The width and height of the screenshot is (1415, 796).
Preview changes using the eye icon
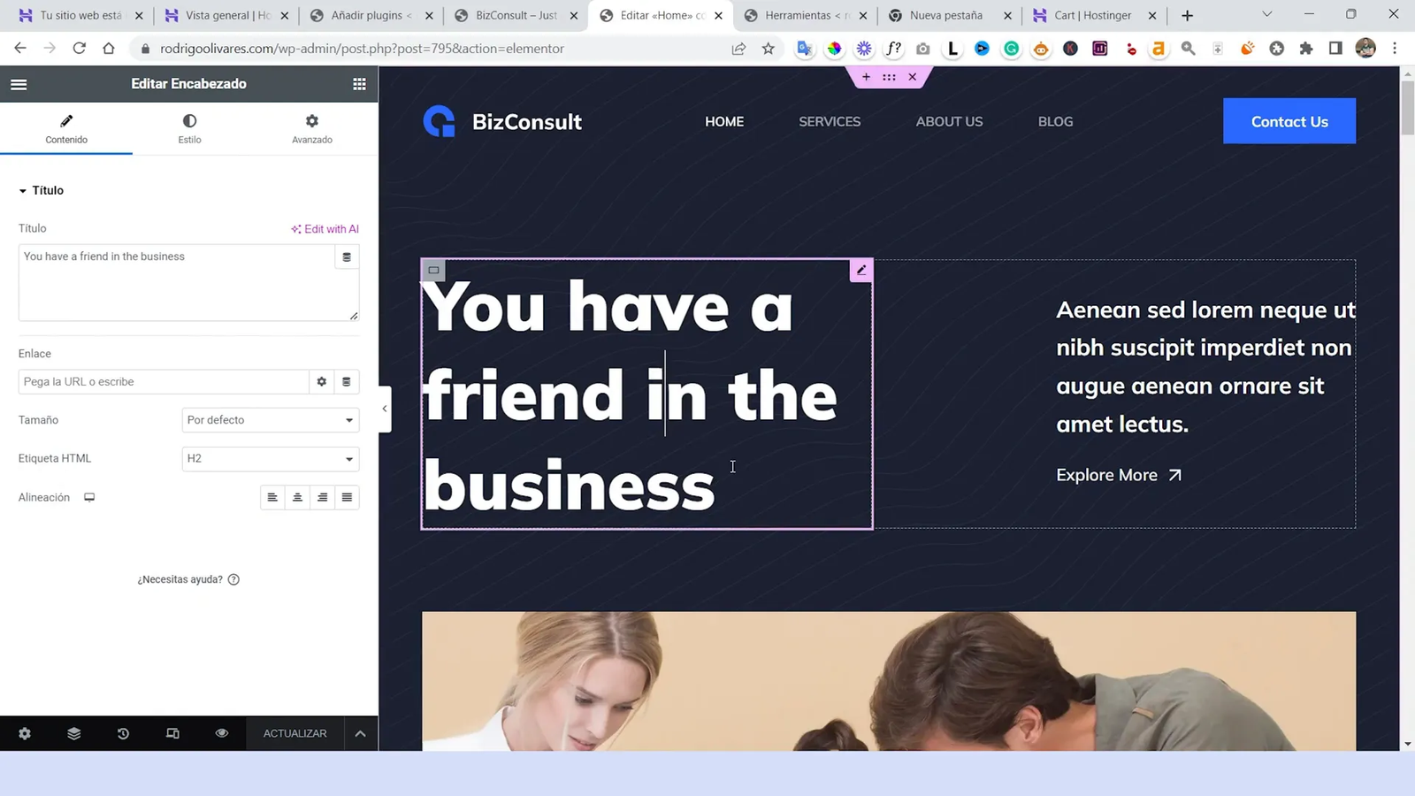[x=221, y=733]
